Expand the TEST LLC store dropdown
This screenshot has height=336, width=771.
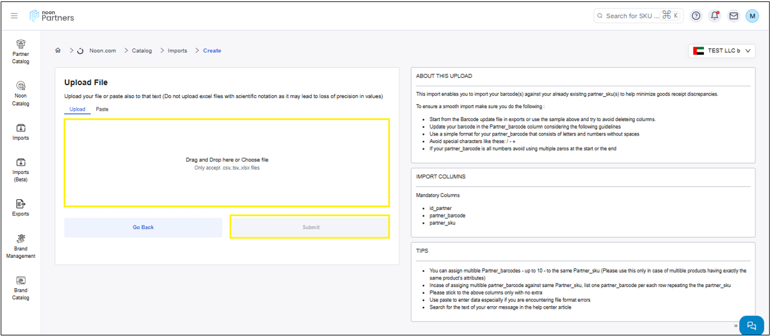pyautogui.click(x=722, y=51)
